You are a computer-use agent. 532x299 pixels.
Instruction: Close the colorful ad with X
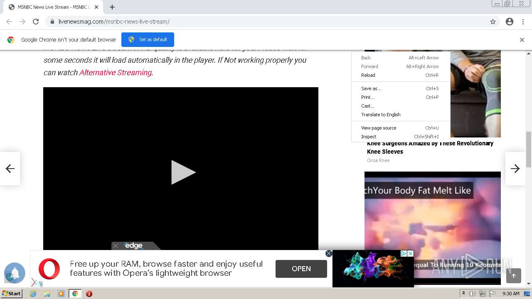coord(410,253)
